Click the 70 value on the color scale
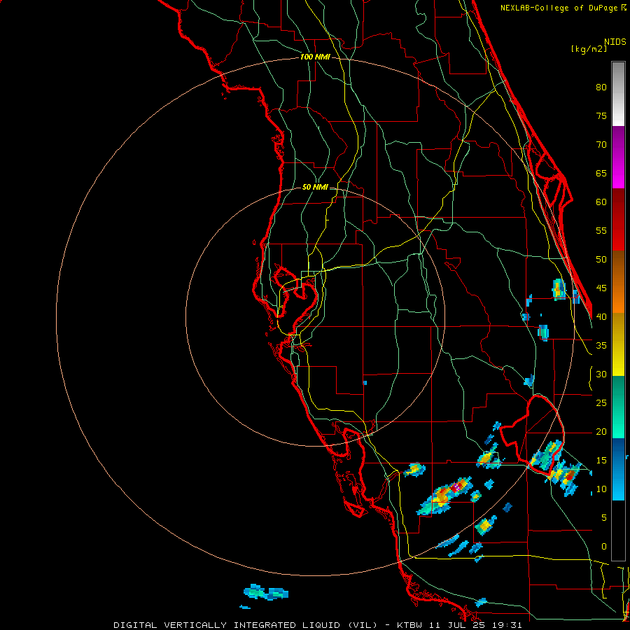 [x=601, y=145]
